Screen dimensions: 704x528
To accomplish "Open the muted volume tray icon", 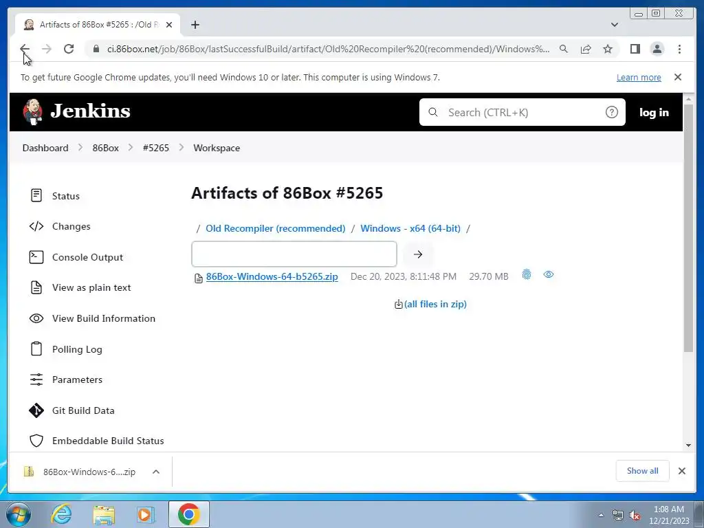I will tap(635, 516).
